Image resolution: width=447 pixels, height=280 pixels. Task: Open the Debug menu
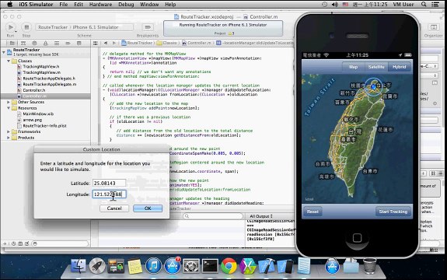(126, 4)
